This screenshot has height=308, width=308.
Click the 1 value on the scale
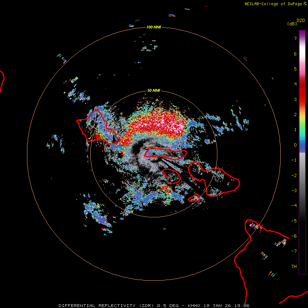[x=295, y=130]
